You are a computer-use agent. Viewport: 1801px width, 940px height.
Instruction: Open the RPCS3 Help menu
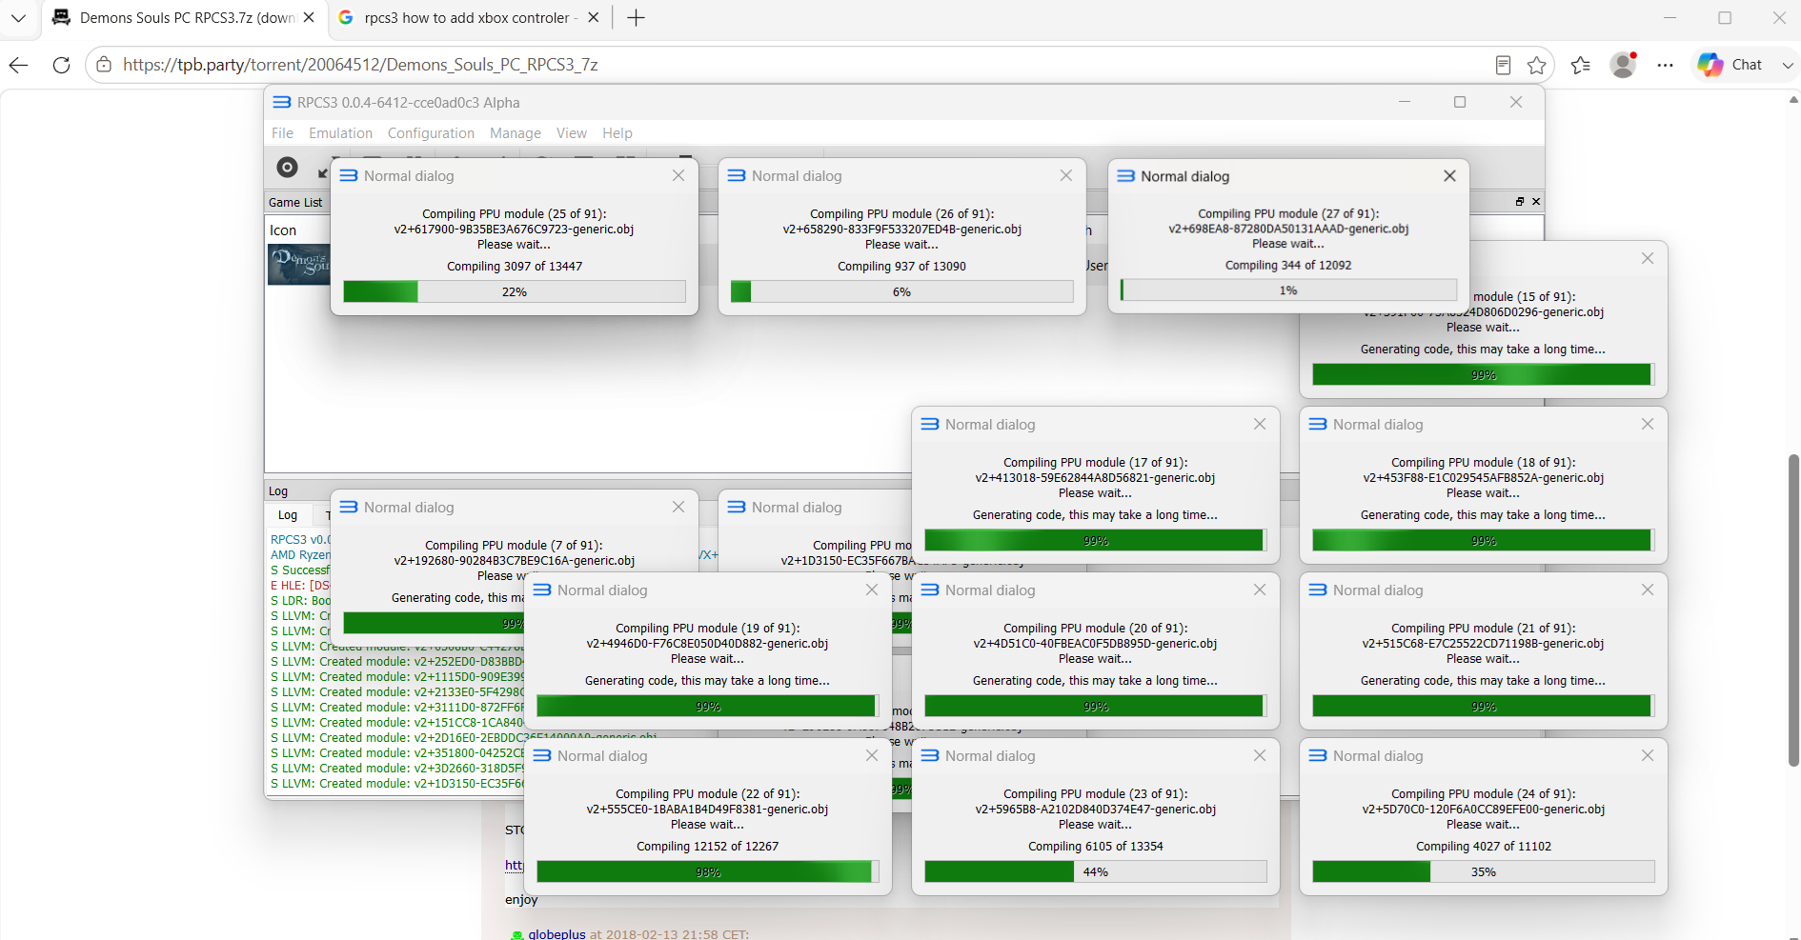tap(617, 133)
